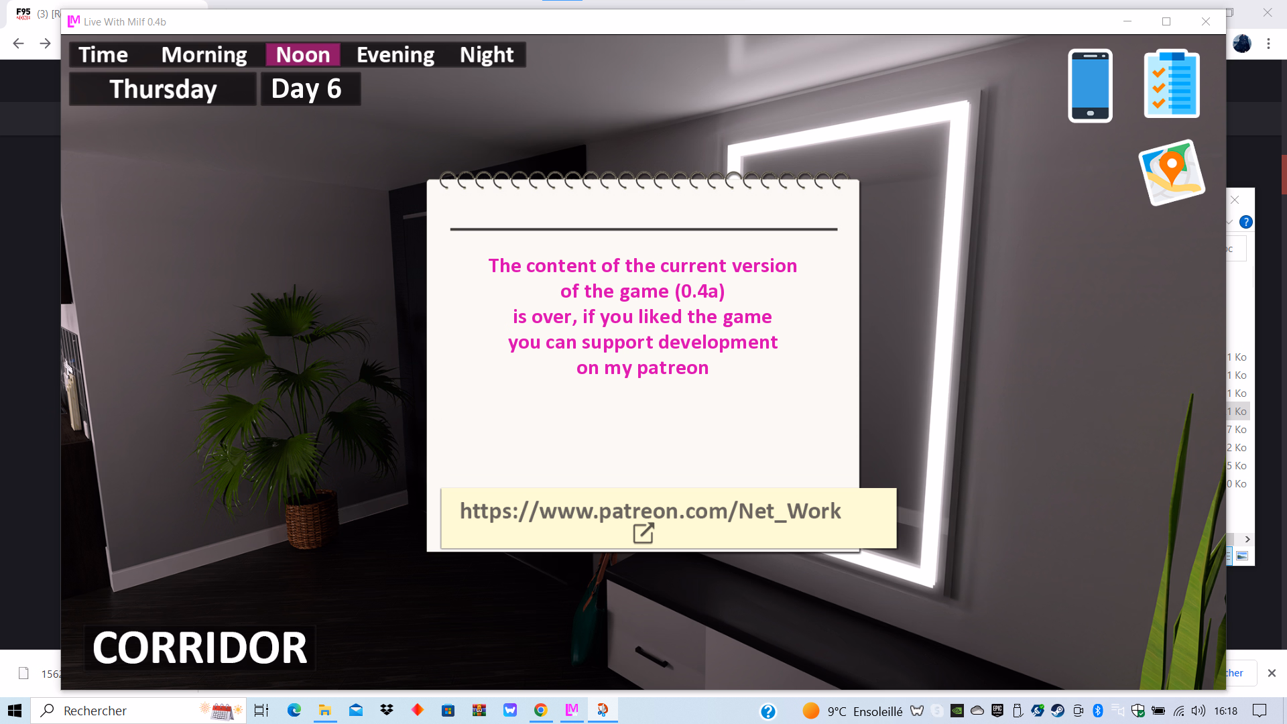Image resolution: width=1287 pixels, height=724 pixels.
Task: Open the NVIDIA tray icon
Action: (x=957, y=711)
